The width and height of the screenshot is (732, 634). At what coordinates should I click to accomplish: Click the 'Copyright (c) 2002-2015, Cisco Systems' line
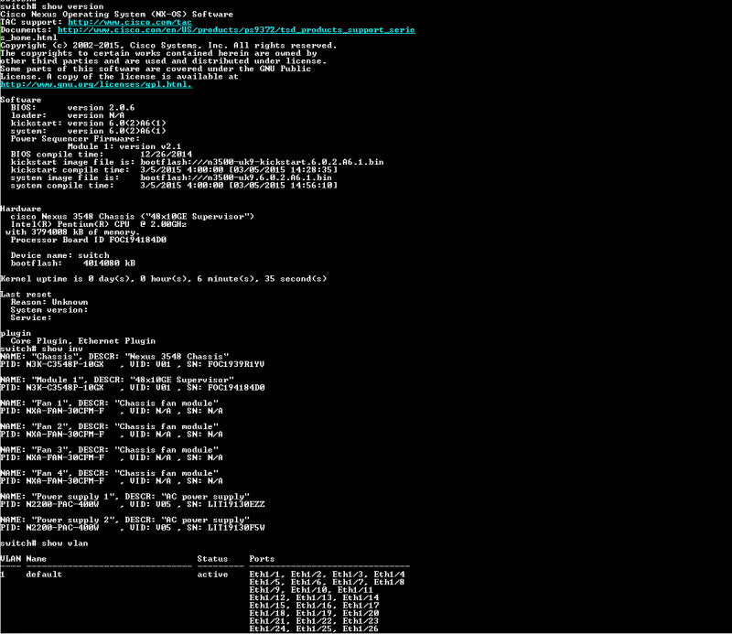(x=168, y=46)
